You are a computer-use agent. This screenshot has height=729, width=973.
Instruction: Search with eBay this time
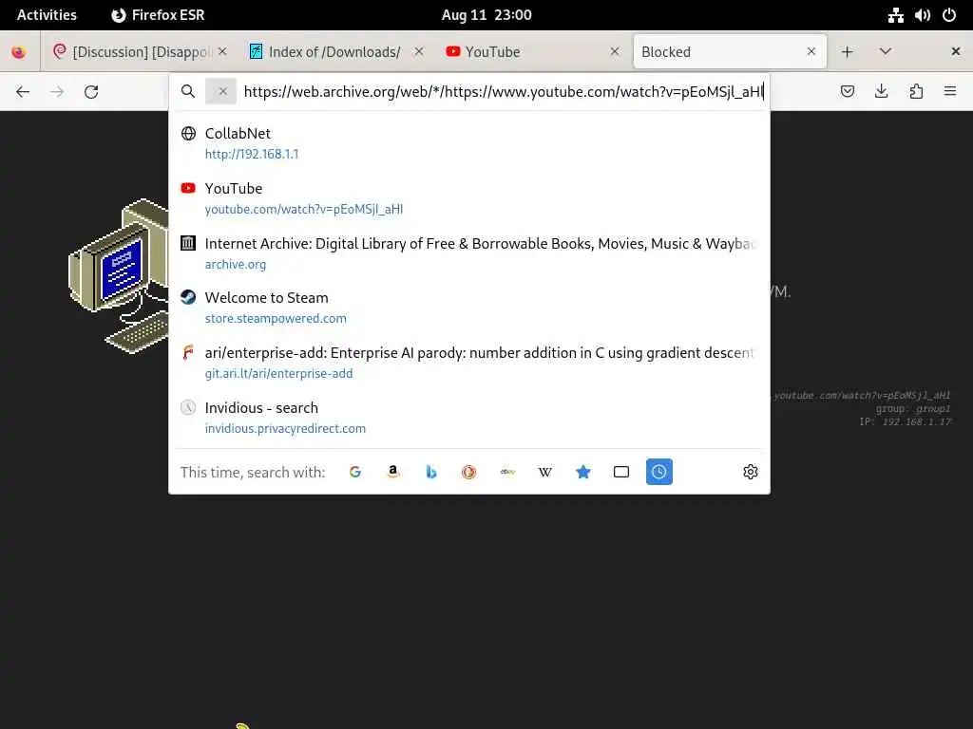(x=507, y=473)
